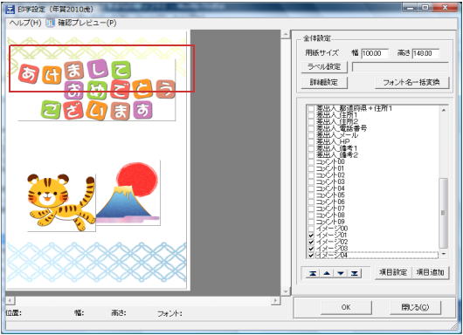
Task: Select the tiger image on the card
Action: (61, 202)
